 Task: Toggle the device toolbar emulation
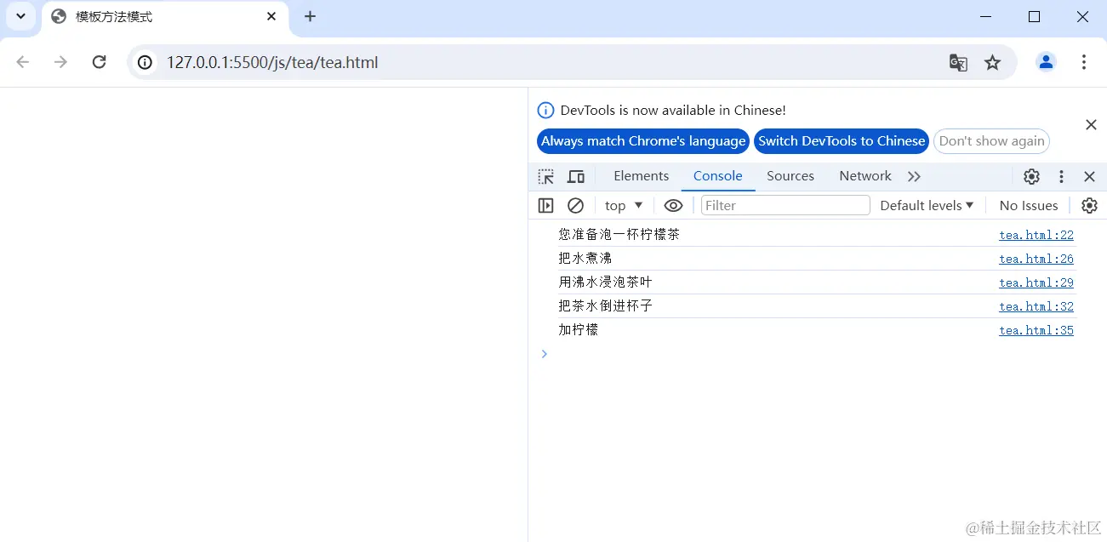(x=576, y=177)
